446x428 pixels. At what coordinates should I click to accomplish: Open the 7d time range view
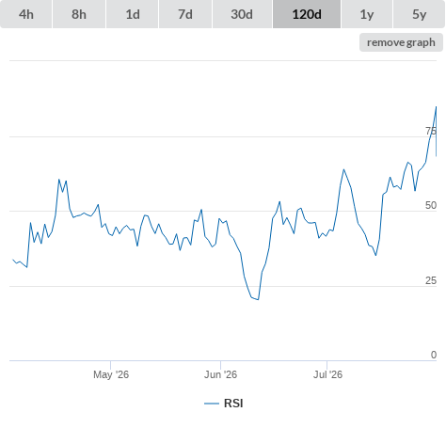185,14
